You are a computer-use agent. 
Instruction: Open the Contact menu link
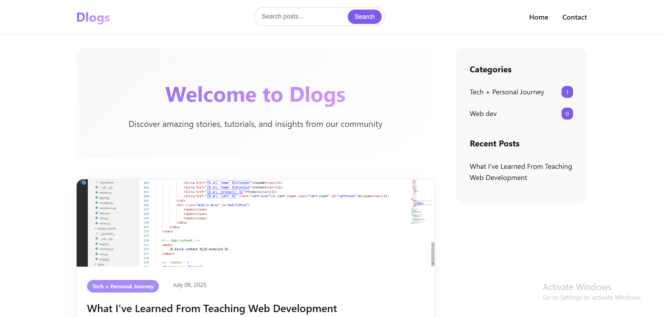pyautogui.click(x=574, y=17)
